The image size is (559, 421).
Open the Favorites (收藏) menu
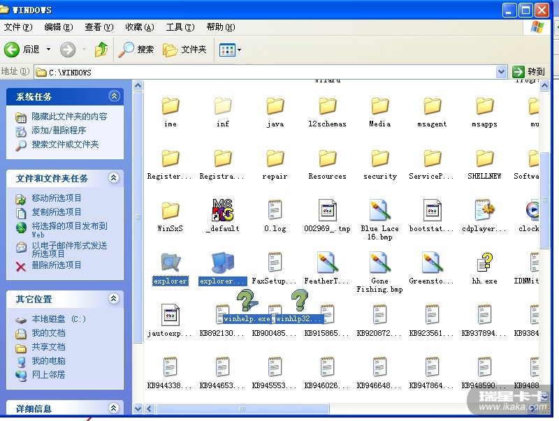(x=140, y=27)
